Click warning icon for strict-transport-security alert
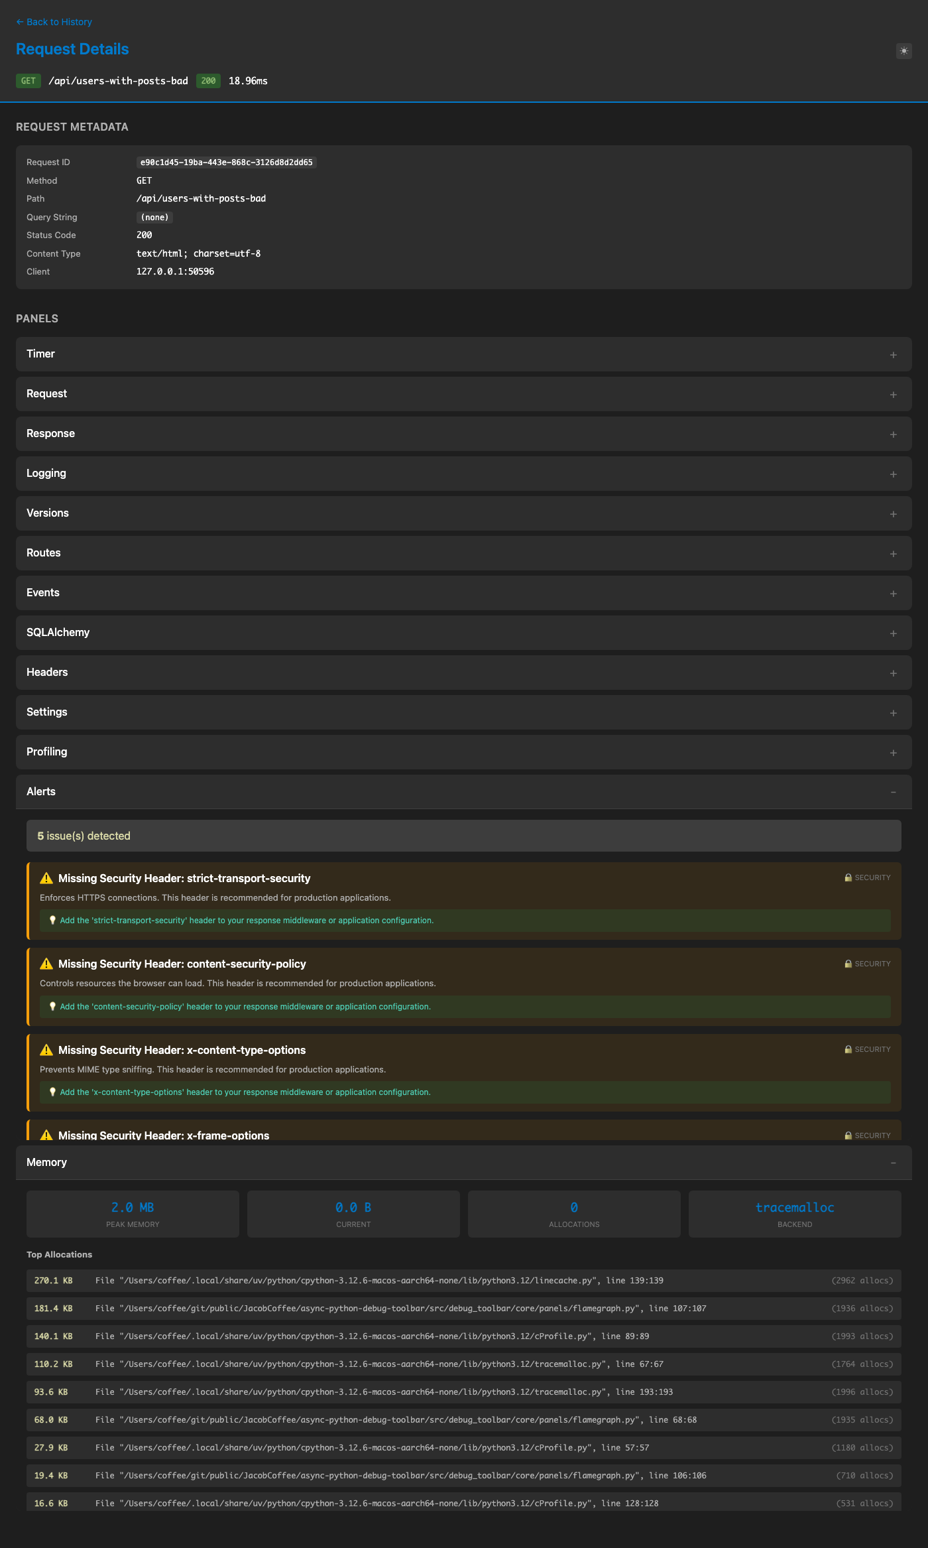This screenshot has width=928, height=1548. coord(46,878)
